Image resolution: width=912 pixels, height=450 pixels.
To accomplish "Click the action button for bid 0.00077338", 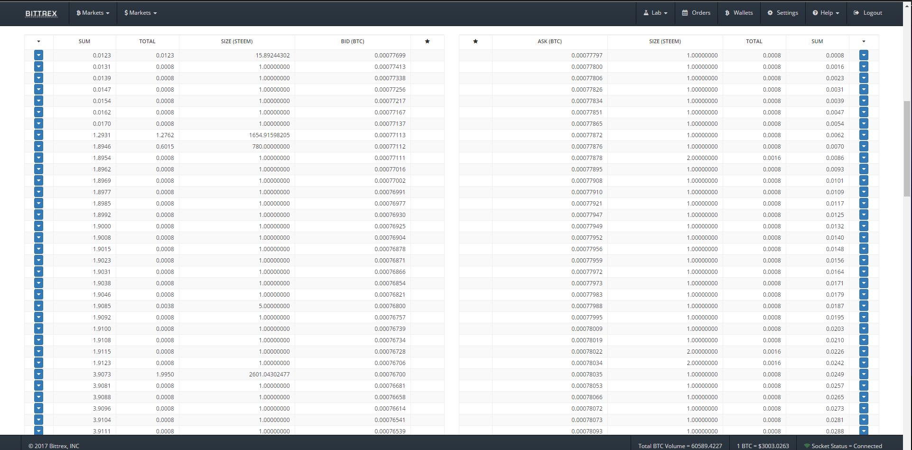I will (39, 78).
